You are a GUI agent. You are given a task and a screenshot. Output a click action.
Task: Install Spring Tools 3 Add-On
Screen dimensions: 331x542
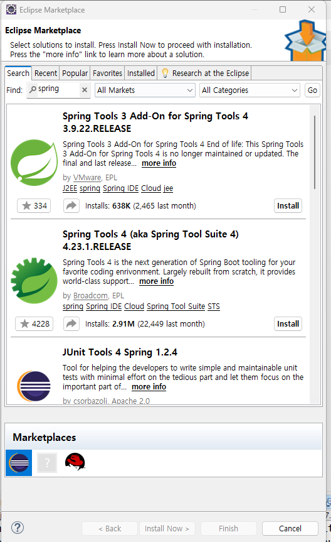(288, 205)
